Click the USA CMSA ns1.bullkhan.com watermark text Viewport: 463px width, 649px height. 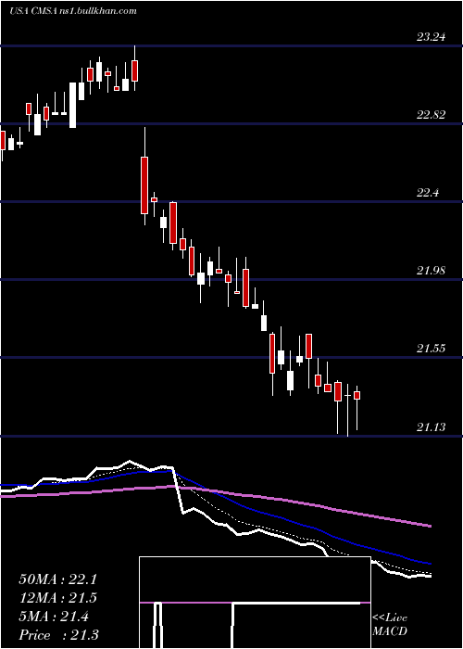tap(73, 11)
